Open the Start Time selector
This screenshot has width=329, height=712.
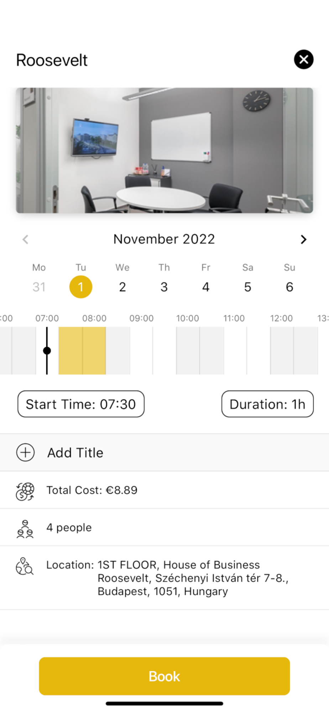coord(81,404)
